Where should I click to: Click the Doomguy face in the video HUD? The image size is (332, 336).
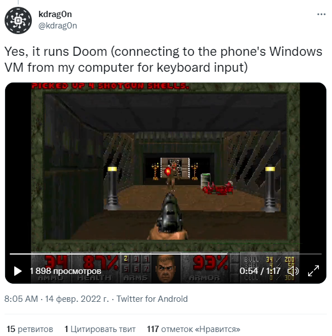coord(166,268)
